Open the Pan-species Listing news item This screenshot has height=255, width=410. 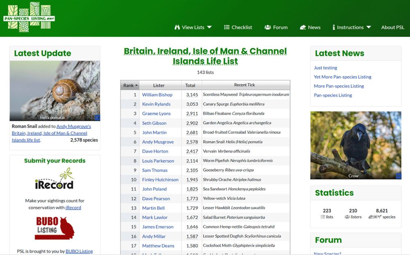(x=333, y=95)
